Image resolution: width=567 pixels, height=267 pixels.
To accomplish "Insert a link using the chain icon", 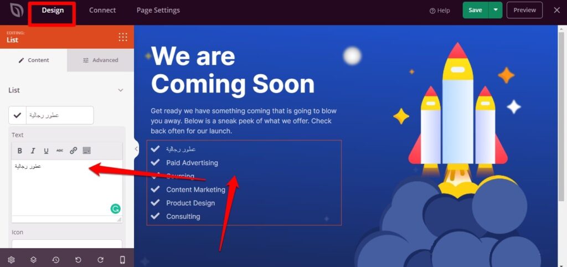I will click(74, 151).
